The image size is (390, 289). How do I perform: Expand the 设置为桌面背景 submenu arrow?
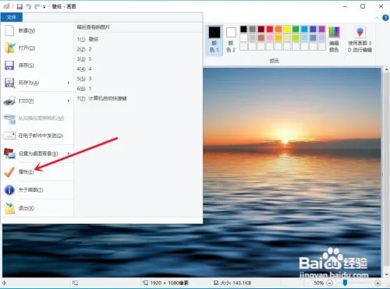point(69,153)
